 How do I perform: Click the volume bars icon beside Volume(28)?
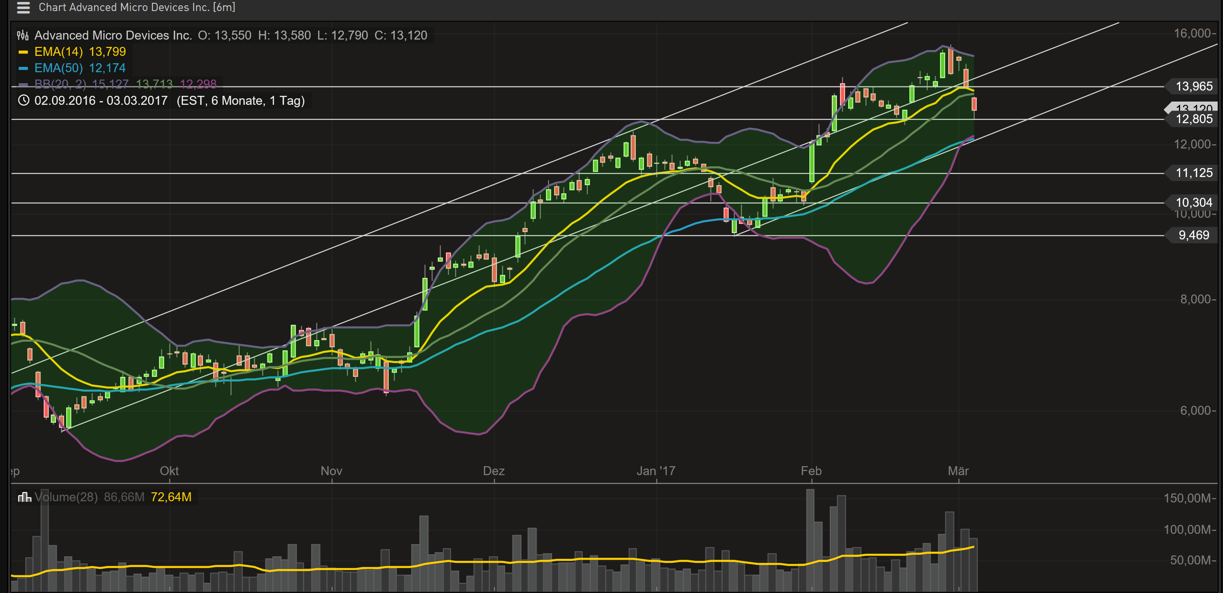click(24, 497)
